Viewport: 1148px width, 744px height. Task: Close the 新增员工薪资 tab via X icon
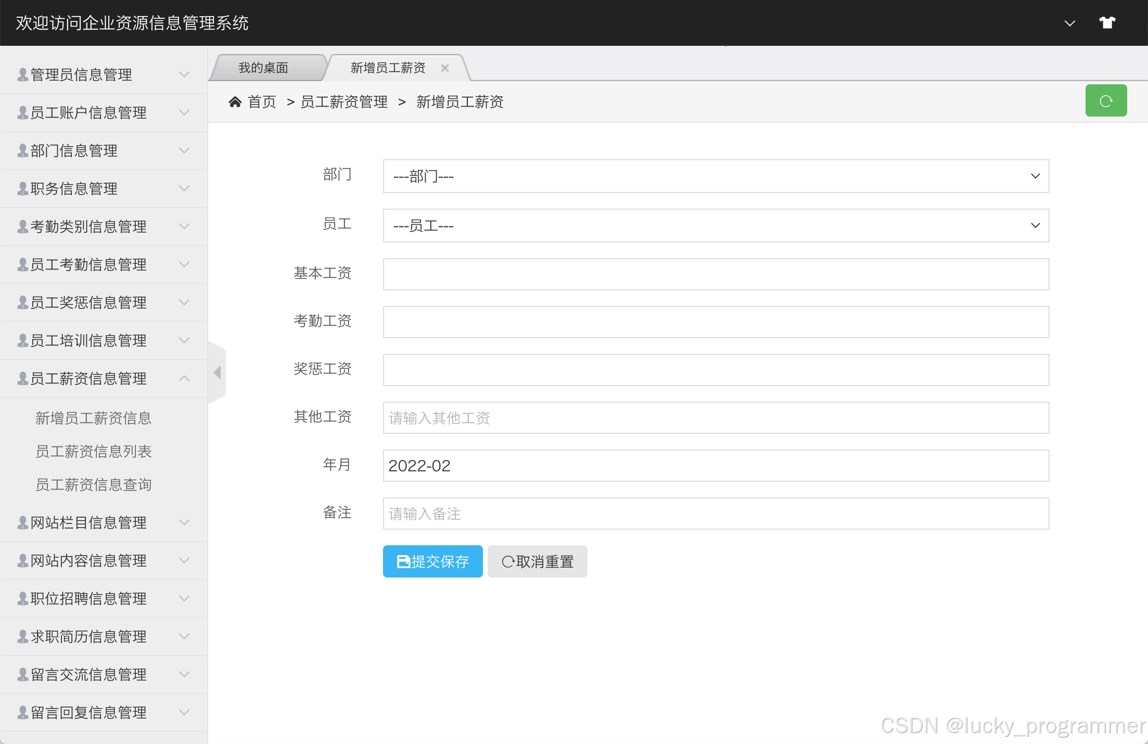[x=445, y=68]
